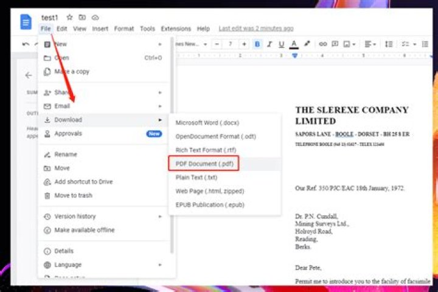Click the blue indent marker on ruler

[294, 55]
